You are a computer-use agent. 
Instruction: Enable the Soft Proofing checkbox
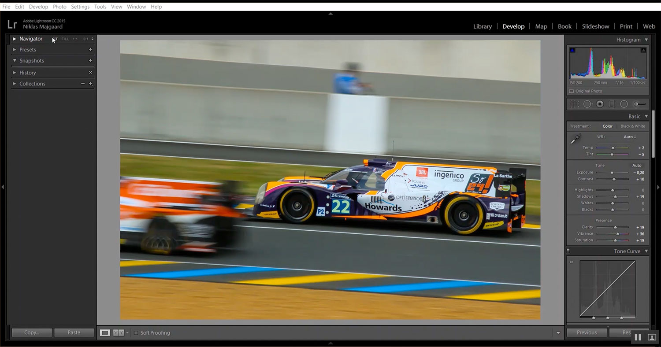coord(136,333)
